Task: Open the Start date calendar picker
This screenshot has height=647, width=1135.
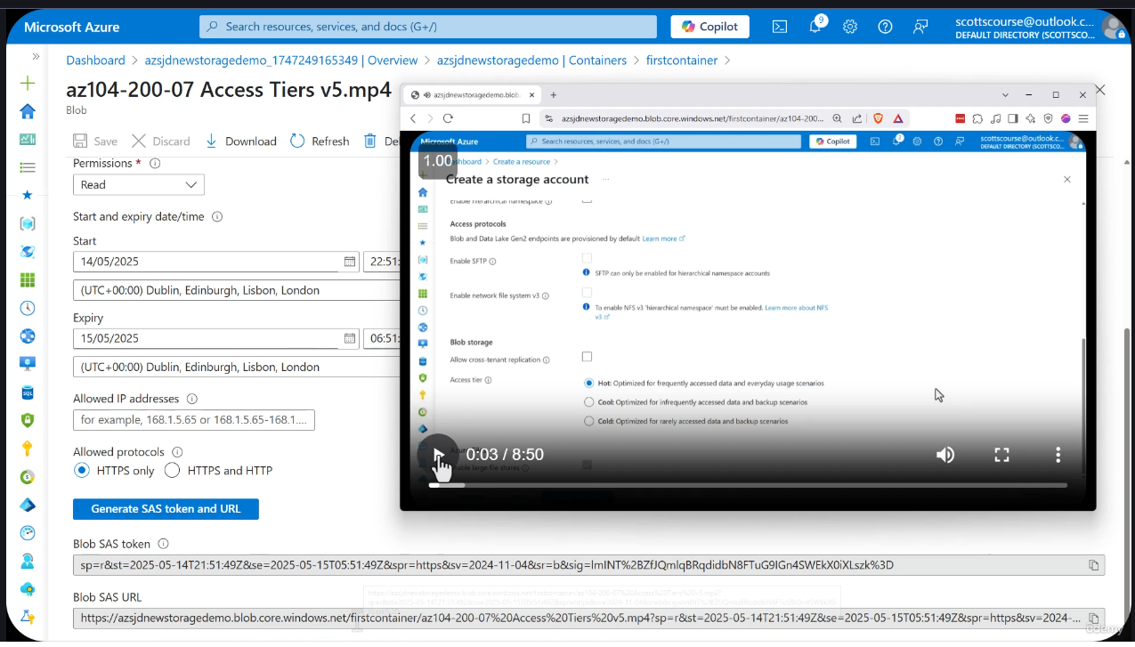Action: coord(350,261)
